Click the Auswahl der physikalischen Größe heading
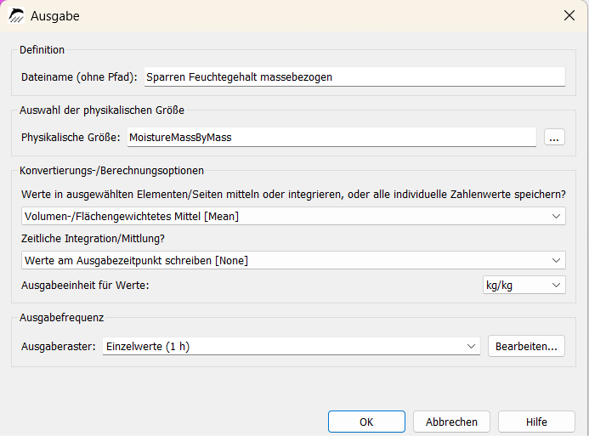Screen dimensions: 589x436 102,110
